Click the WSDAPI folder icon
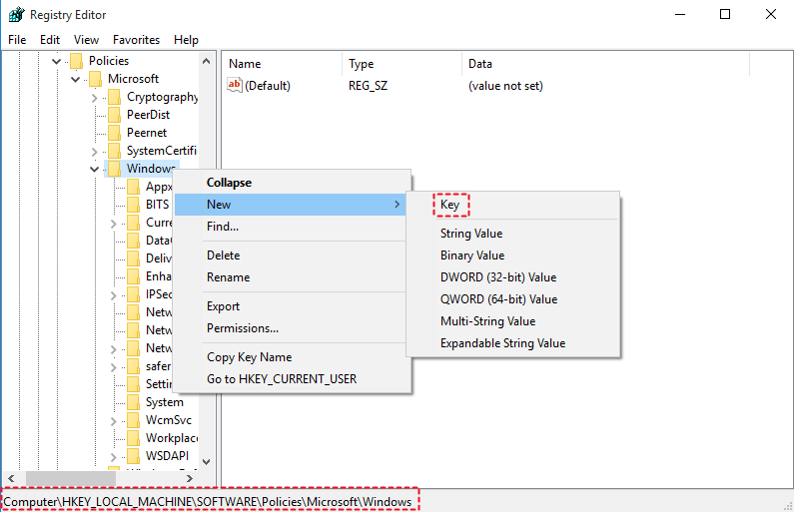 point(133,456)
